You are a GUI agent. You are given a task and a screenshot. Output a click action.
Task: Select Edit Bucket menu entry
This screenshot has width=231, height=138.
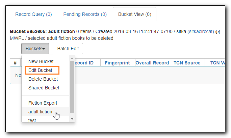40,70
